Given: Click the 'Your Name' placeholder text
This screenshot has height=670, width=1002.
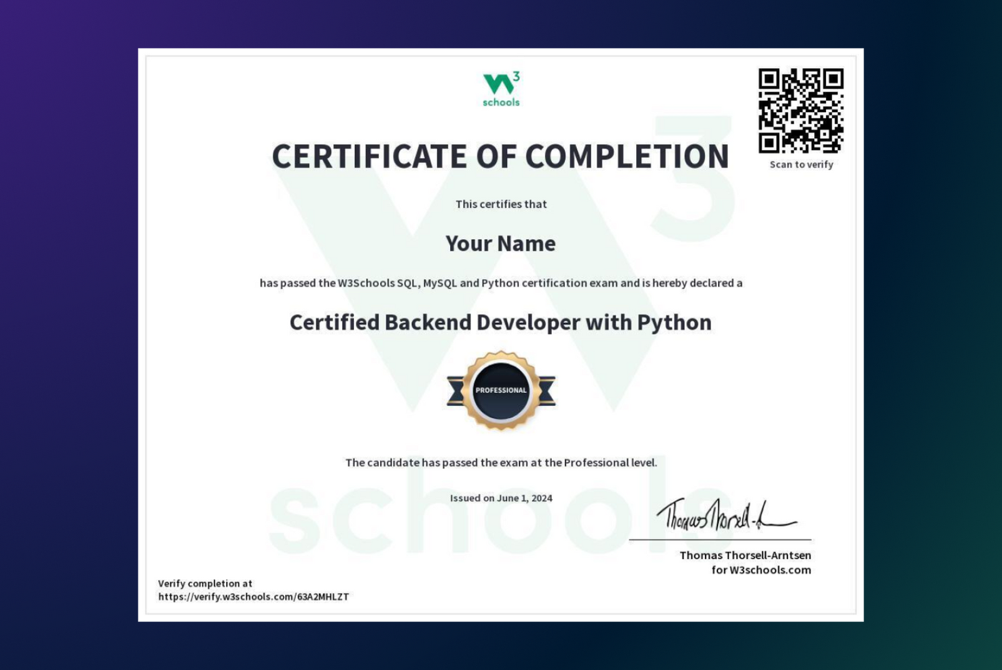Looking at the screenshot, I should (500, 244).
